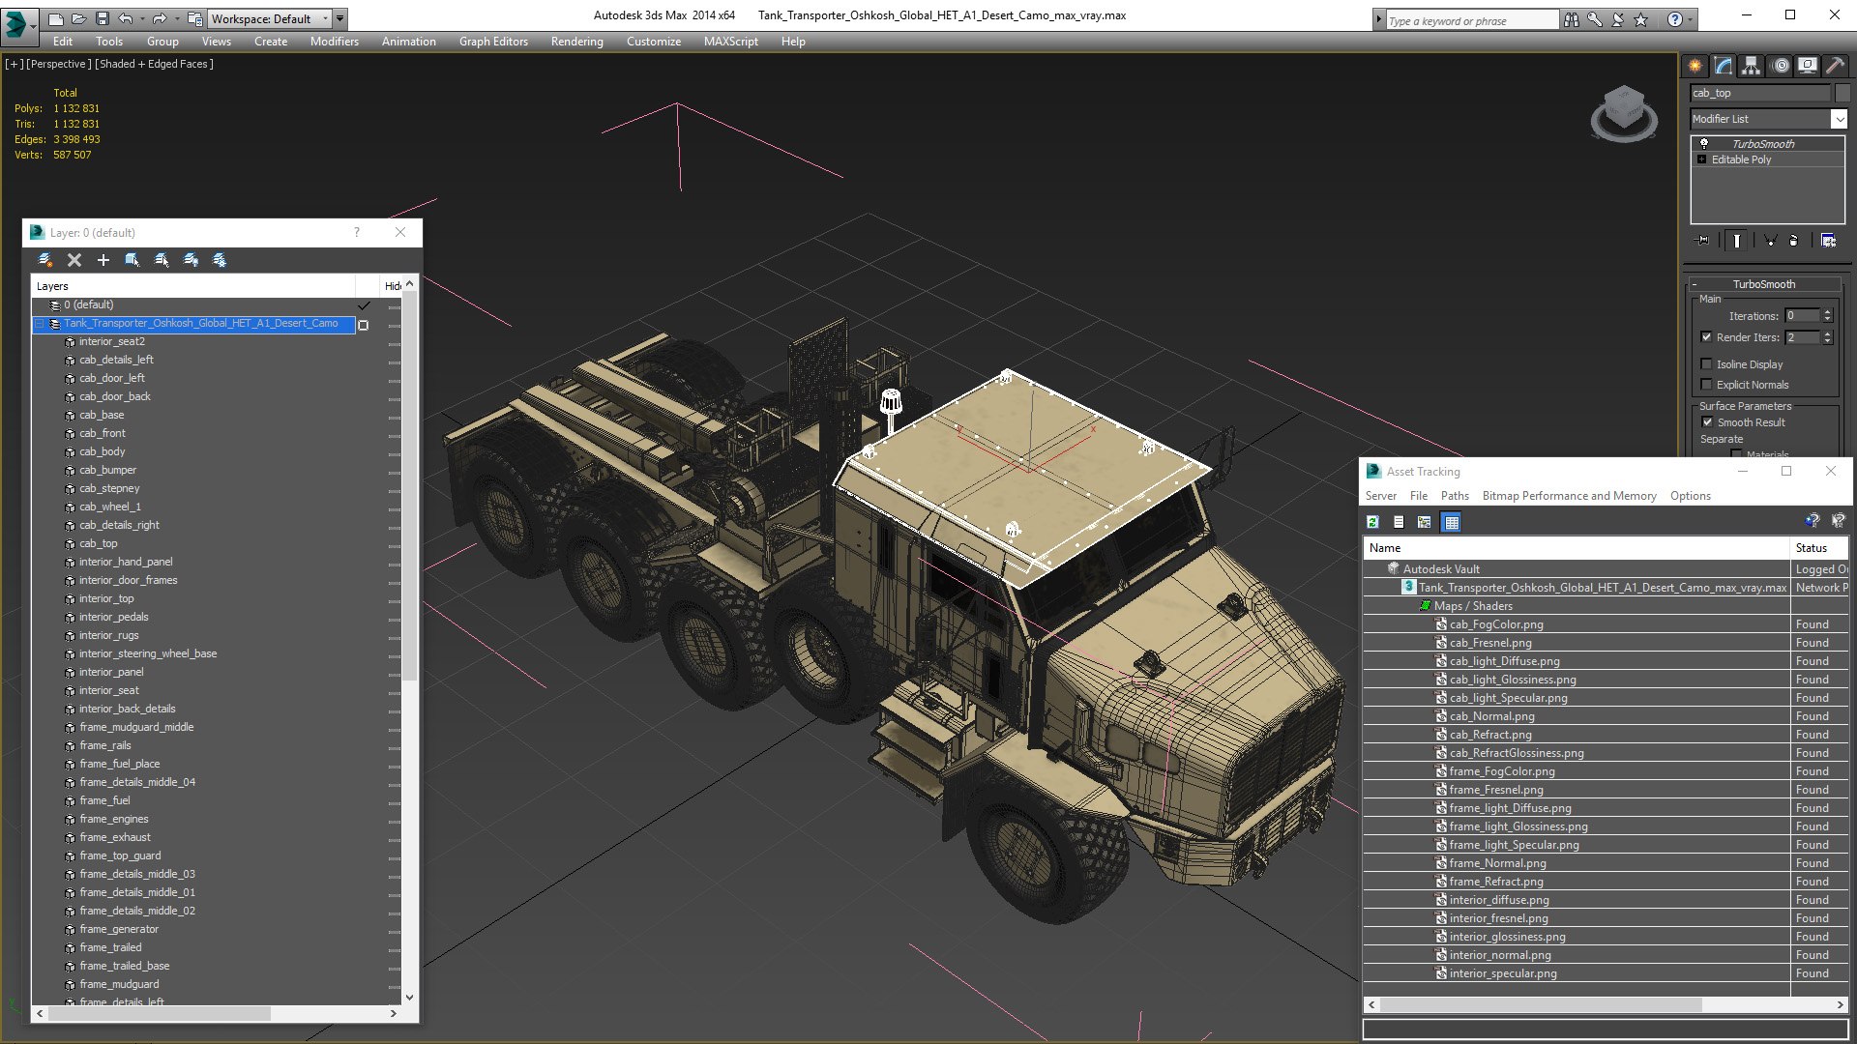Click the Project Folder icon in quick toolbar
The height and width of the screenshot is (1044, 1857).
click(195, 18)
